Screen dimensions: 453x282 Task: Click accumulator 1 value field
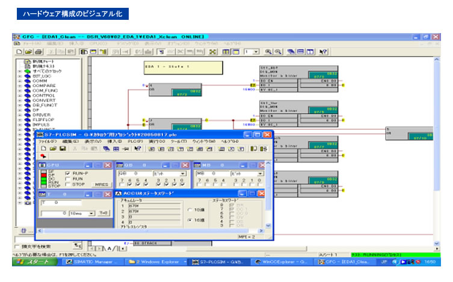155,206
